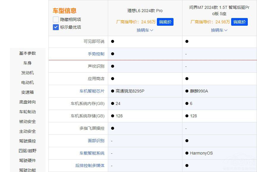Image resolution: width=257 pixels, height=172 pixels.
Task: Jump to the 电动机 section
Action: 28,82
